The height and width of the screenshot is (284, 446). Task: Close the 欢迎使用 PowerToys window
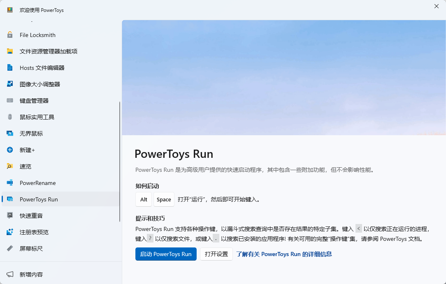pyautogui.click(x=436, y=6)
